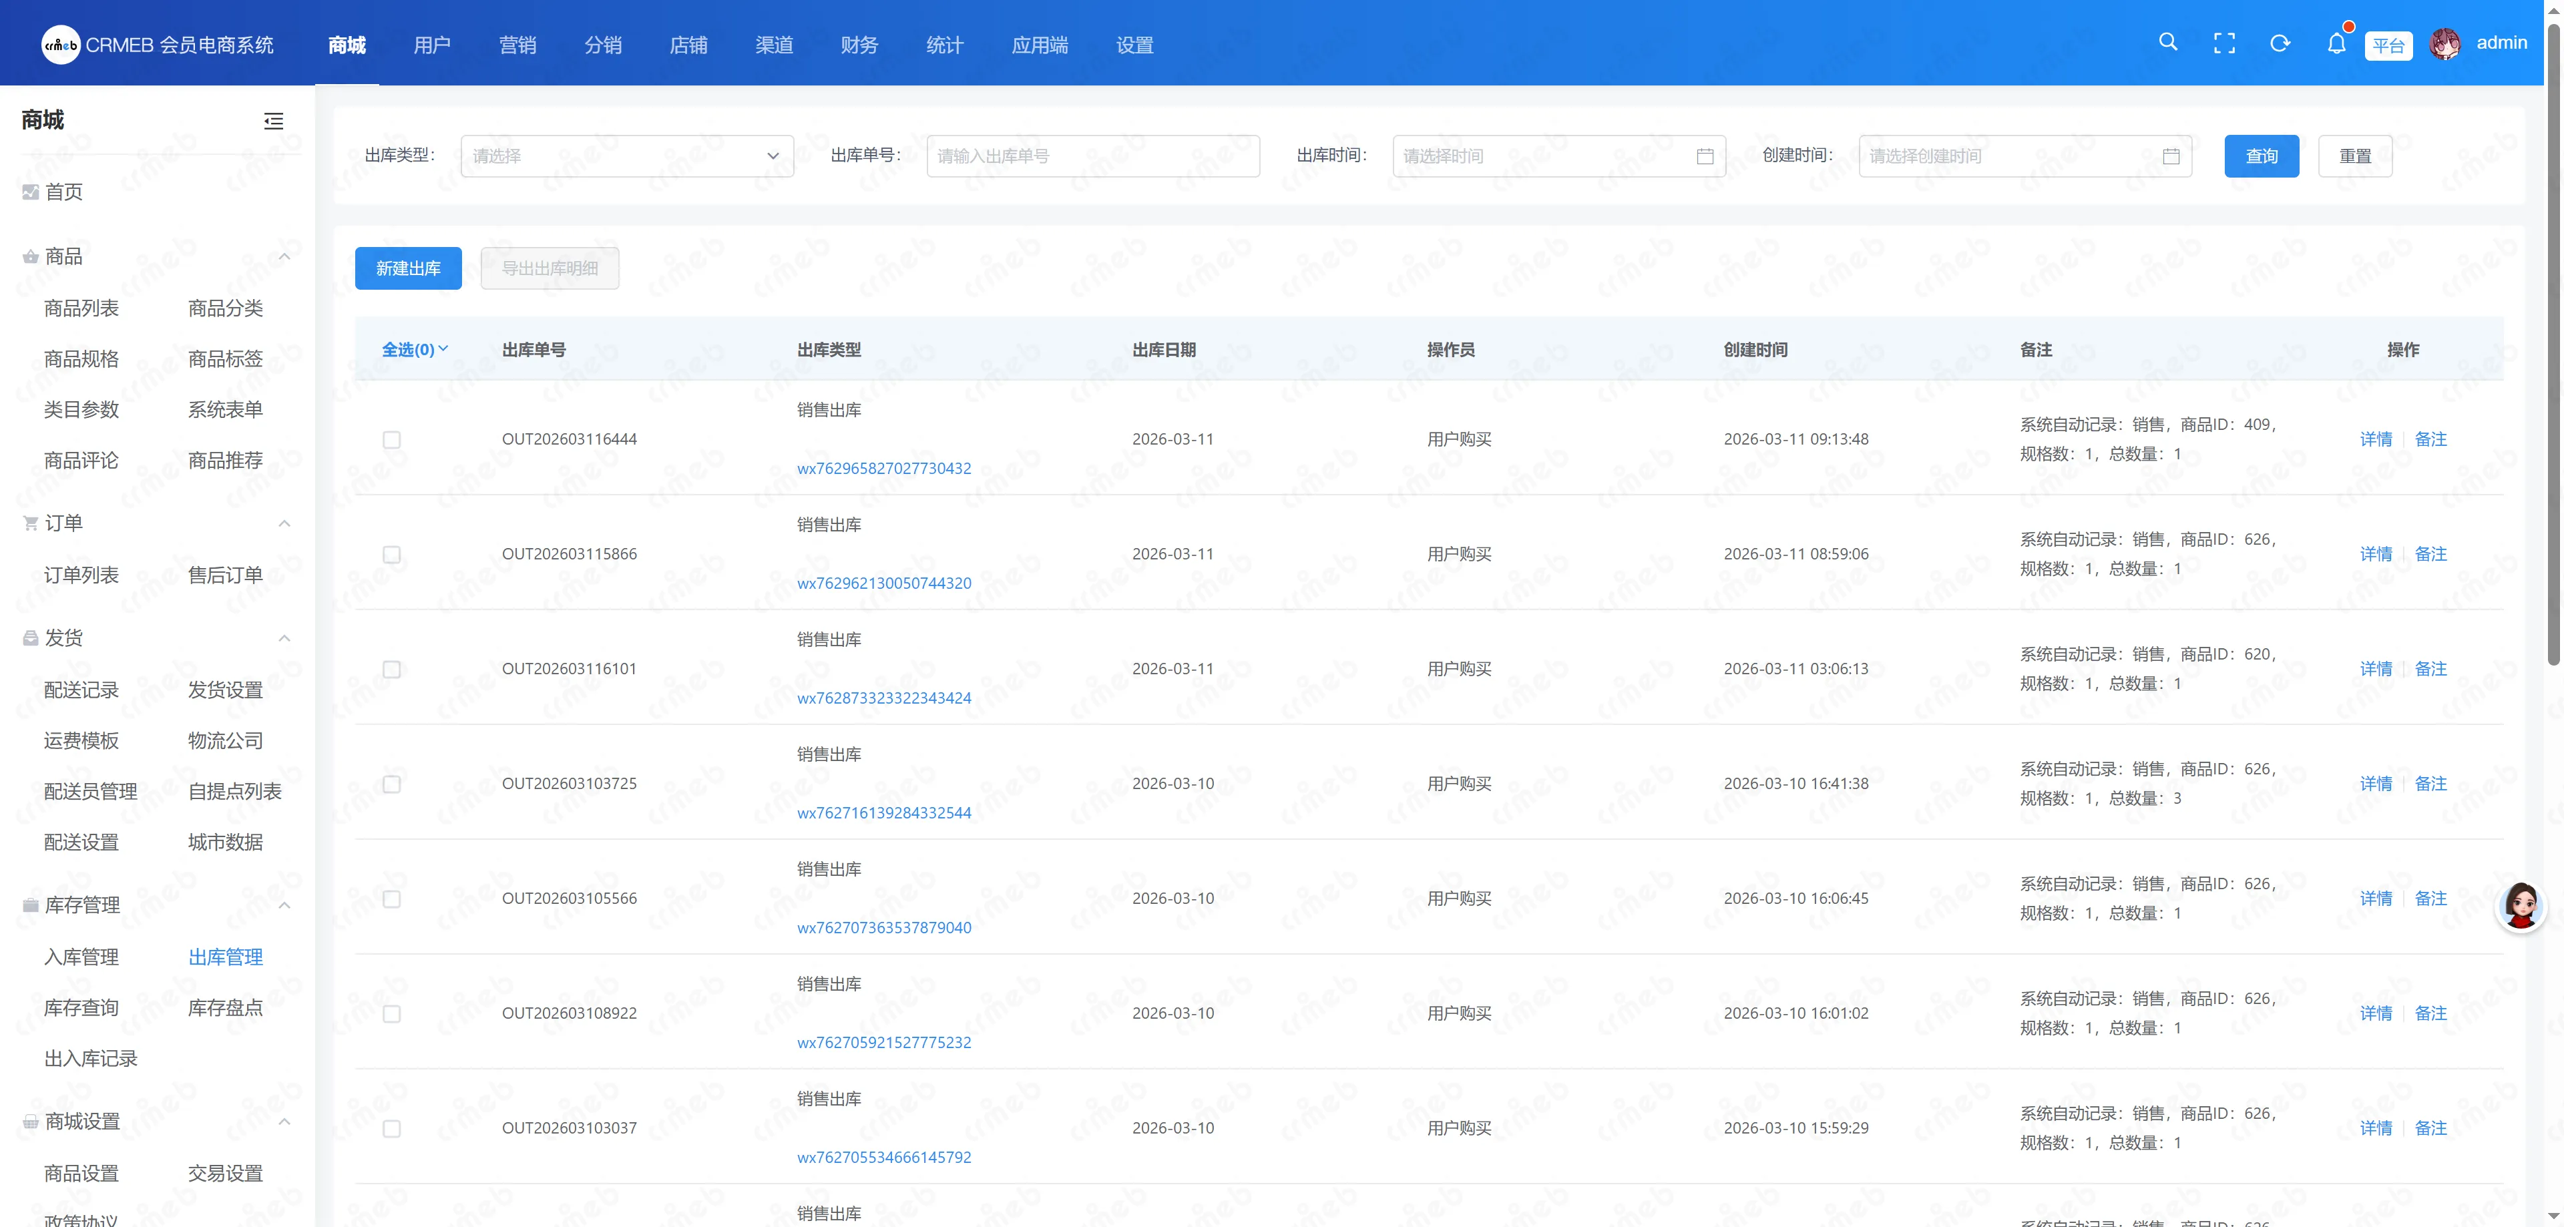Open the 全选(0) dropdown in table header
The height and width of the screenshot is (1227, 2564).
415,349
